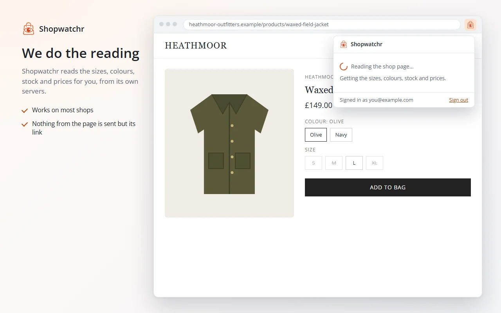Click the HEATHMOOR store logo

click(x=196, y=46)
